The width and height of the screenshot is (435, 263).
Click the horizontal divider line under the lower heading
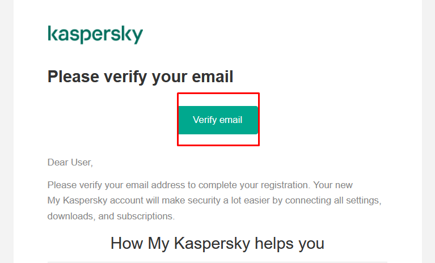point(217,262)
